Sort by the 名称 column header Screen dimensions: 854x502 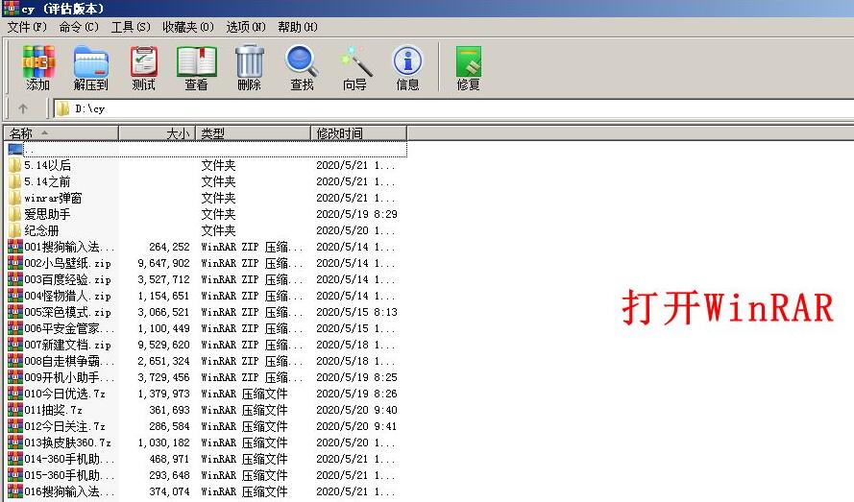tap(61, 132)
